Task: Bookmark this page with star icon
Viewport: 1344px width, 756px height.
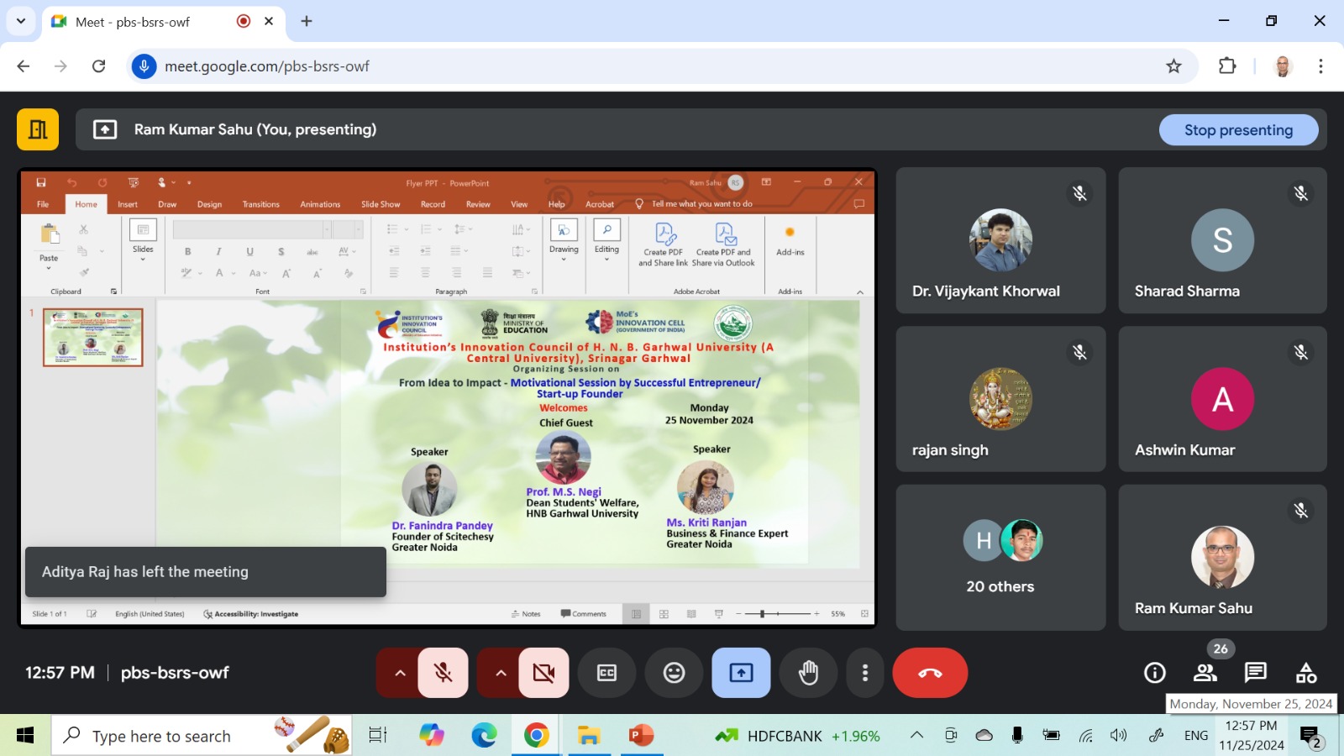Action: coord(1173,66)
